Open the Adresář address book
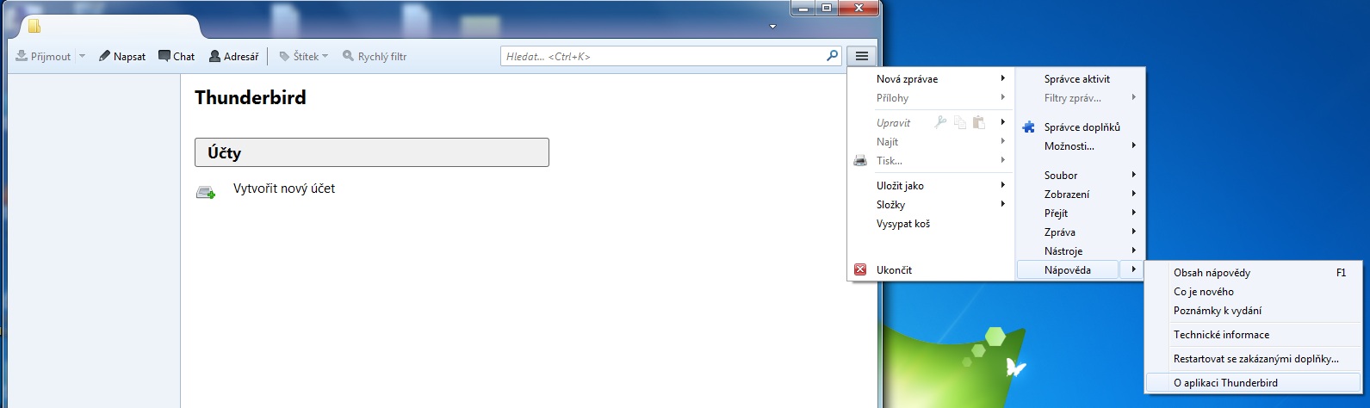The width and height of the screenshot is (1370, 408). click(x=233, y=56)
